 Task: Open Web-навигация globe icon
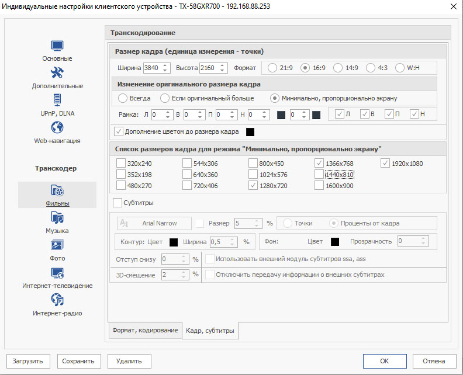coord(57,127)
